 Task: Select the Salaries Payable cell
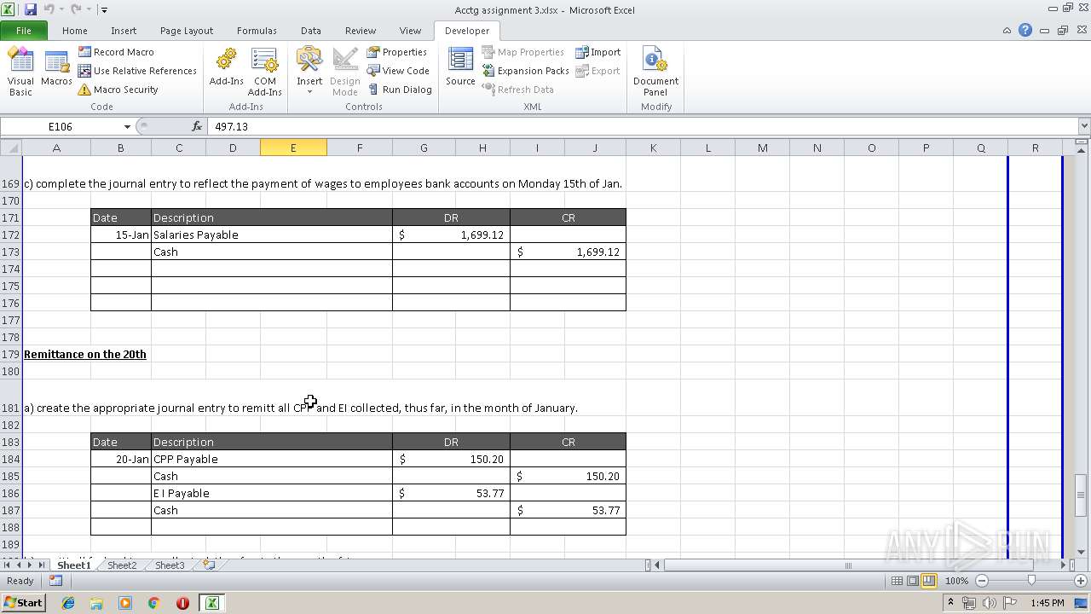pos(271,235)
